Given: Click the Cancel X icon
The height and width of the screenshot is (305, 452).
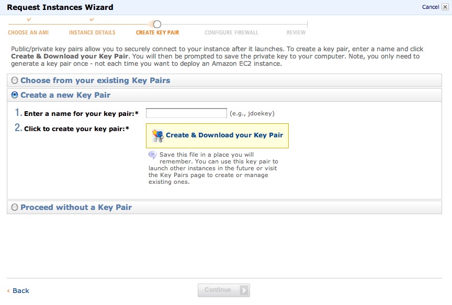Looking at the screenshot, I should pyautogui.click(x=445, y=7).
